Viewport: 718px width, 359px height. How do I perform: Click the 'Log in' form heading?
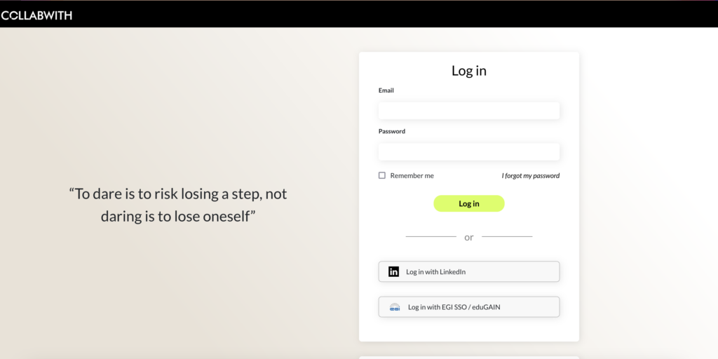pos(468,71)
